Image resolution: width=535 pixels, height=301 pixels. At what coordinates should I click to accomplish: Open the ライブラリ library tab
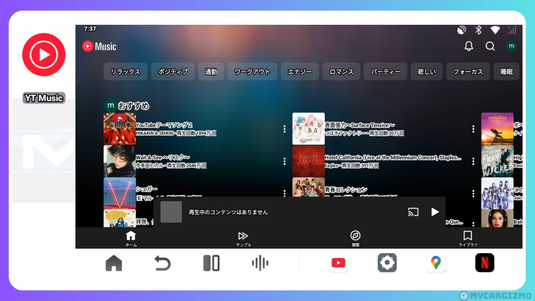[468, 239]
